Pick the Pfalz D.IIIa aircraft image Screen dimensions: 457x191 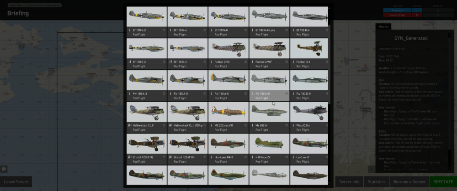tap(309, 112)
